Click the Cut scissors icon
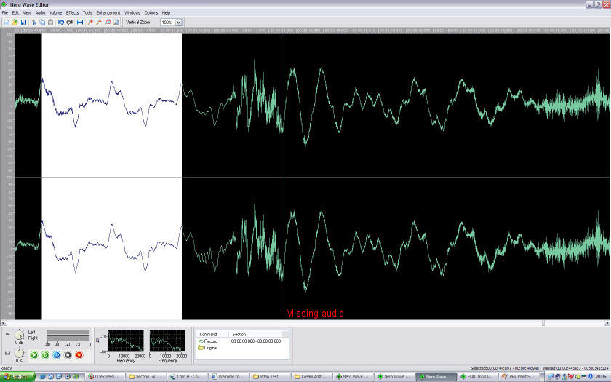 click(33, 23)
